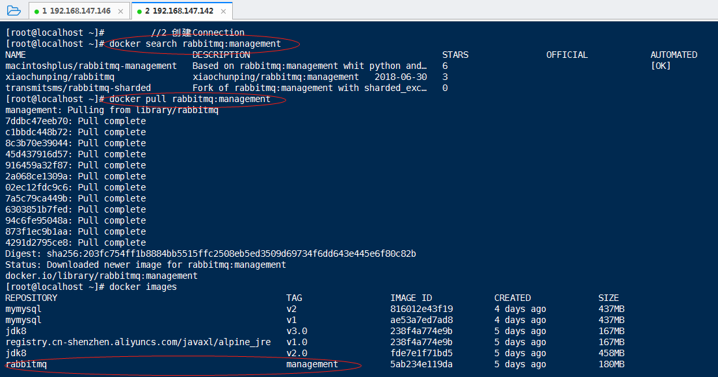Click the Digest sha256 line

211,253
